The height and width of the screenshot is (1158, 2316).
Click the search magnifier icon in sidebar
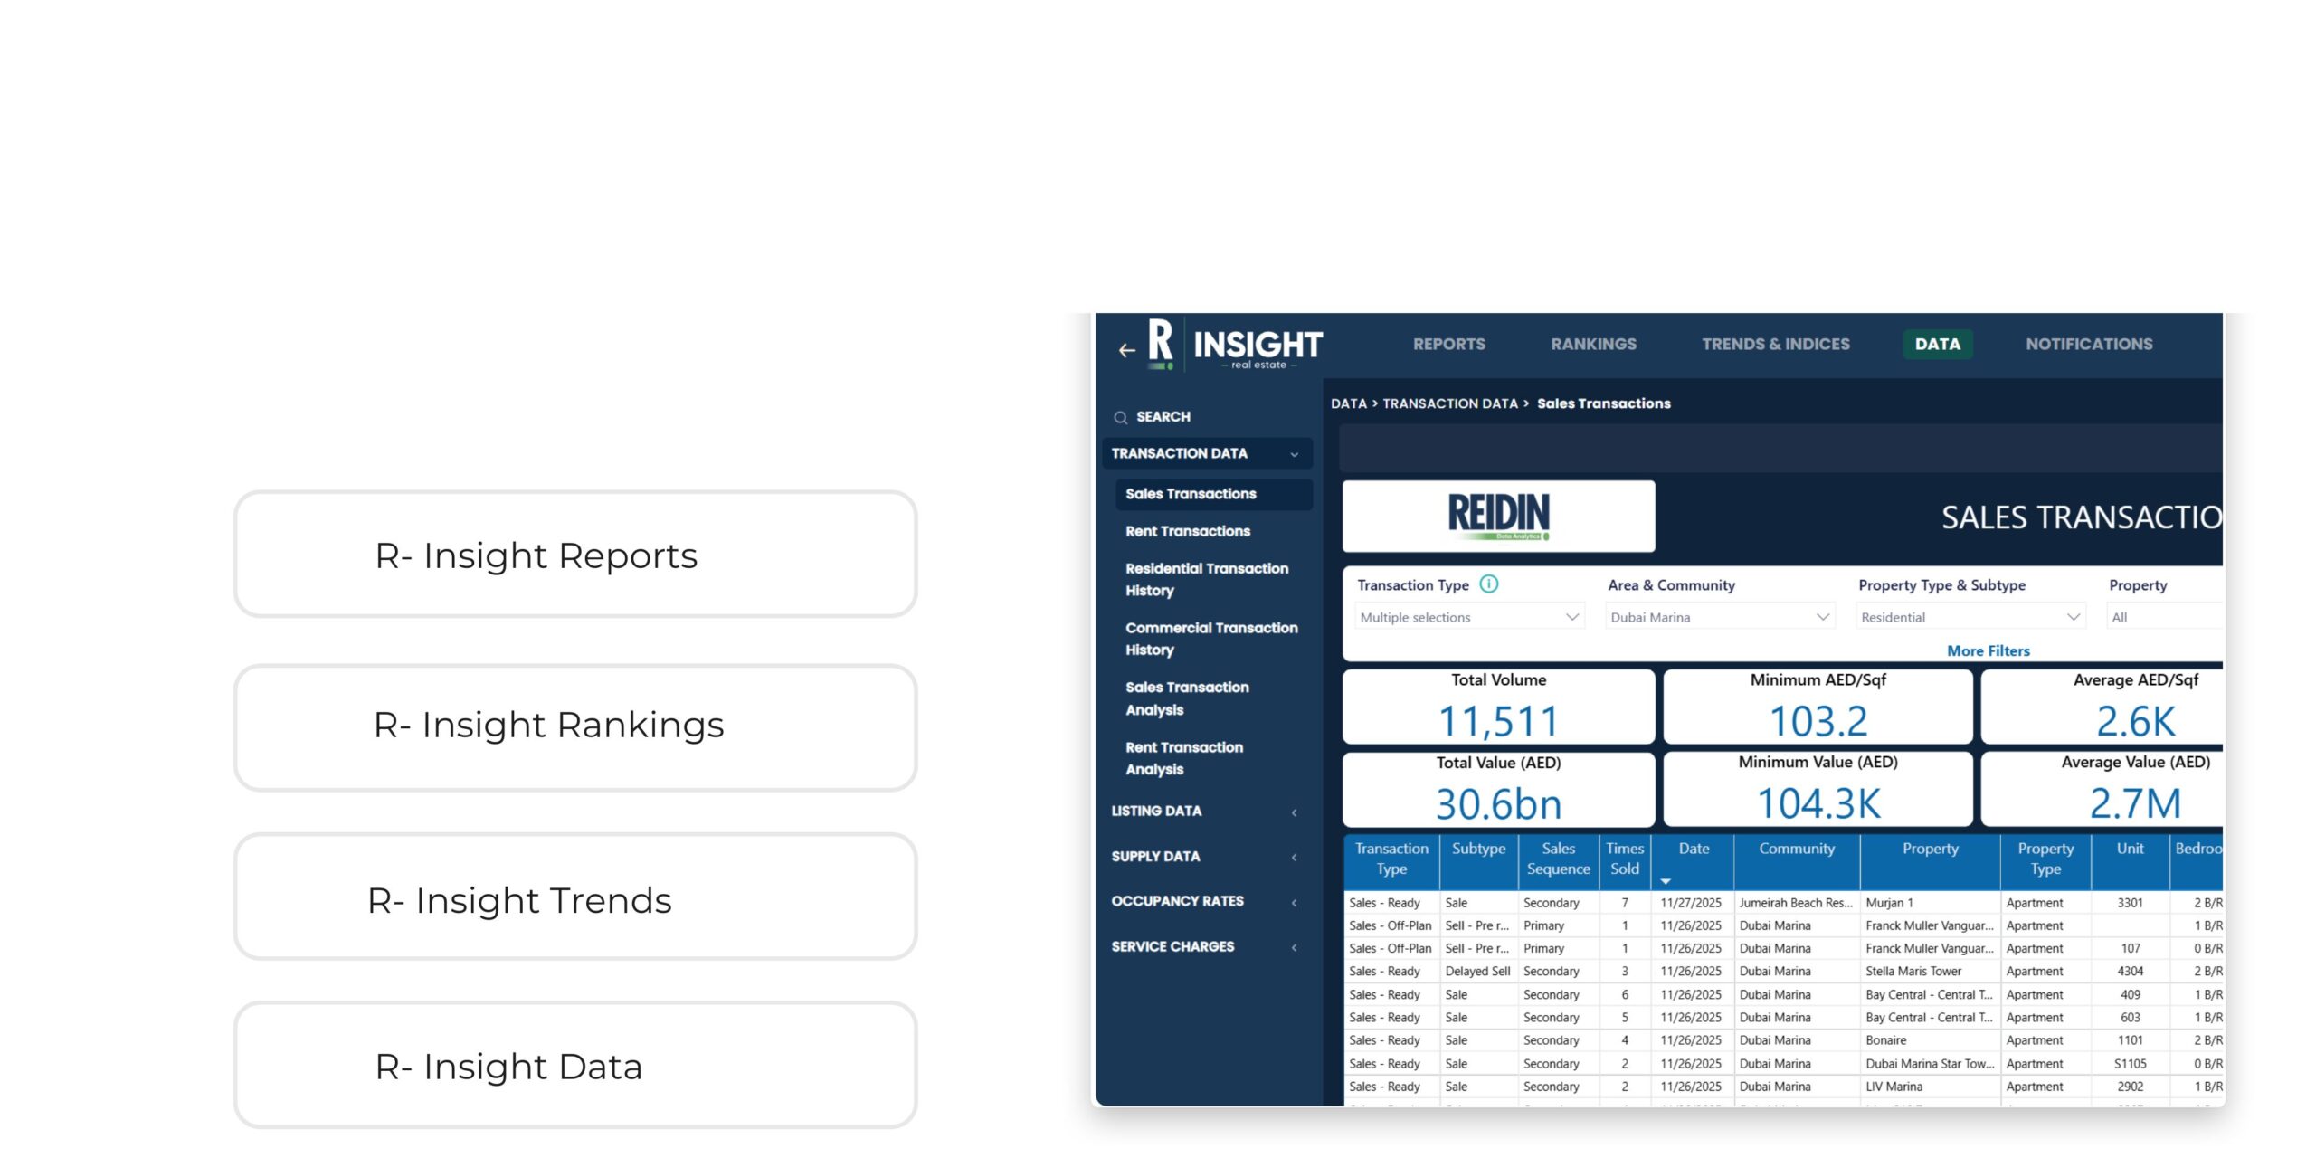pos(1120,417)
